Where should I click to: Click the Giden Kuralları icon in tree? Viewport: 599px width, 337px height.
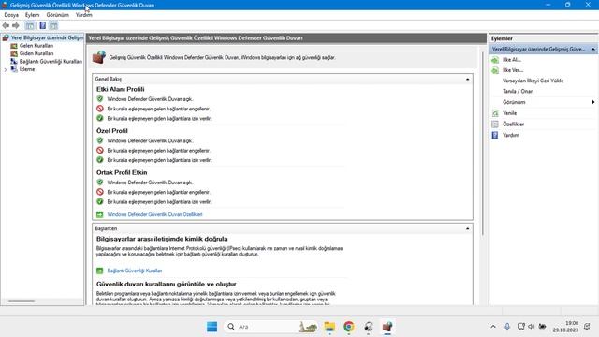click(x=14, y=53)
